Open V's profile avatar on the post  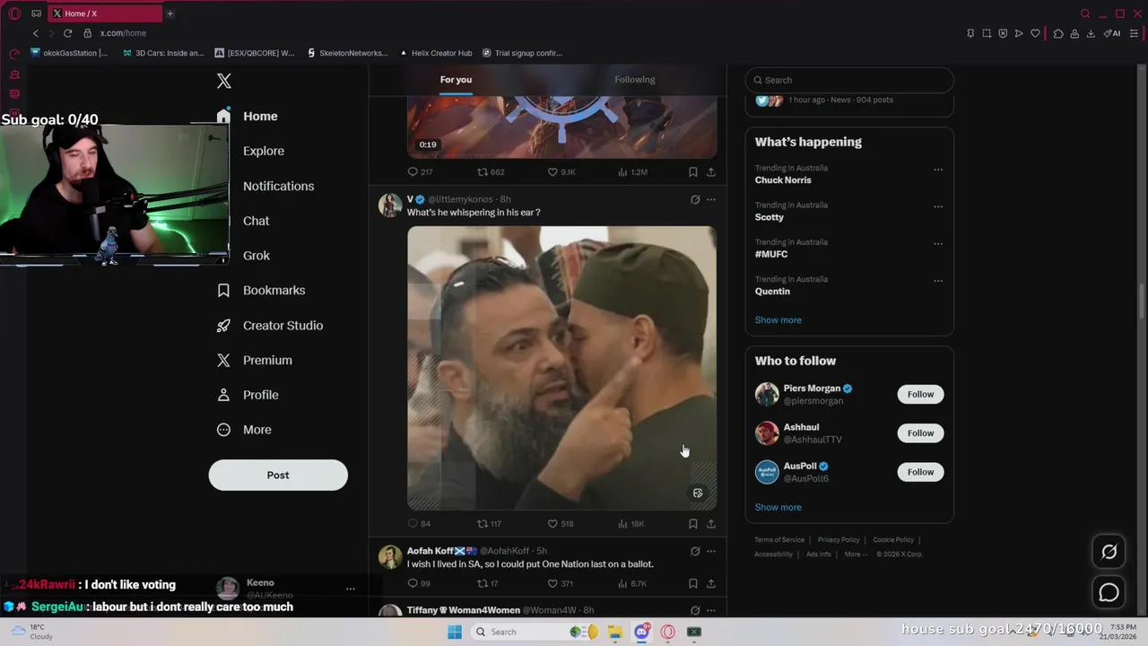pos(390,205)
